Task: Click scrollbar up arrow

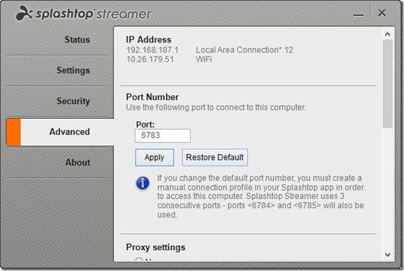Action: (387, 34)
